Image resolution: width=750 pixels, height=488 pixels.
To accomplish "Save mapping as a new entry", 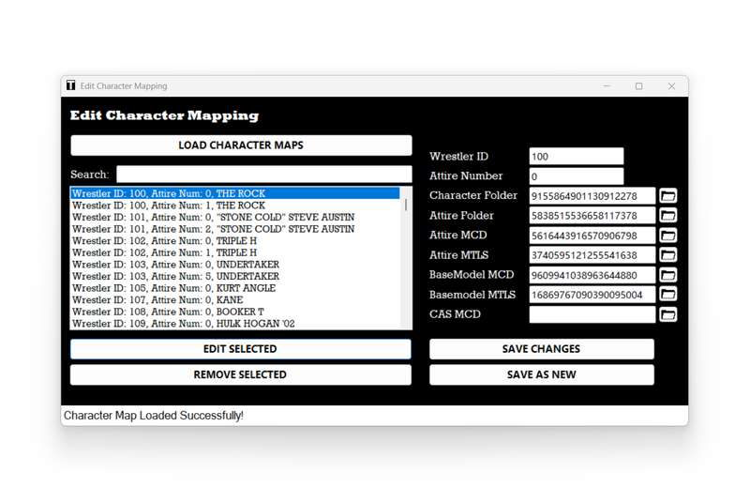I will [542, 374].
